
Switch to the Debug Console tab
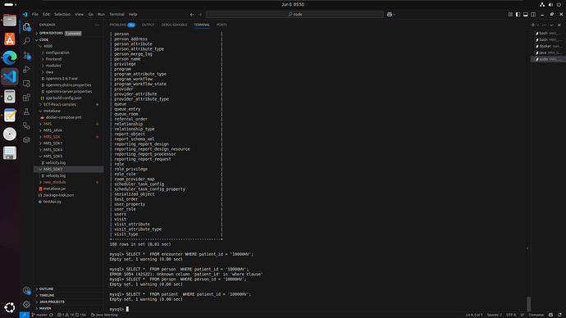(x=174, y=25)
